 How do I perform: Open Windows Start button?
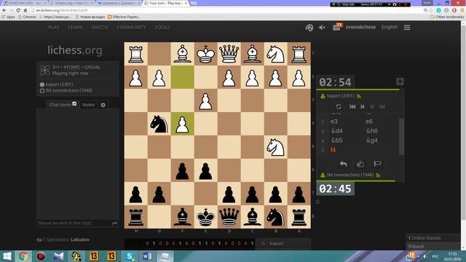[7, 256]
